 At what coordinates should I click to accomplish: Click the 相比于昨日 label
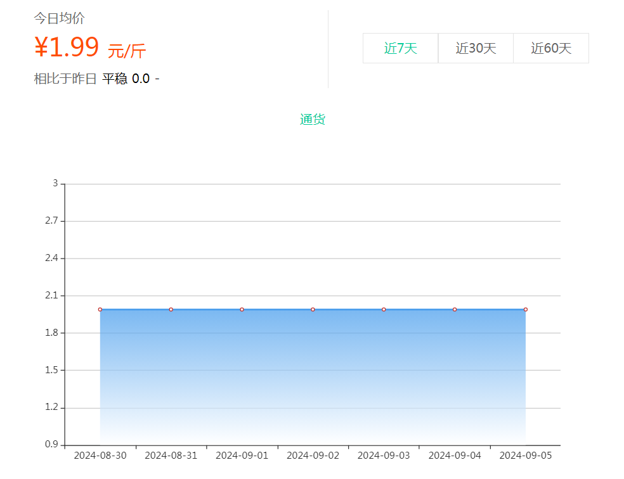65,79
